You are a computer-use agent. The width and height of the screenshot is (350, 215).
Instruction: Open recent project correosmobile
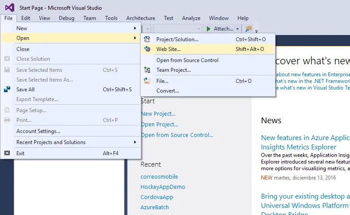[x=159, y=176]
